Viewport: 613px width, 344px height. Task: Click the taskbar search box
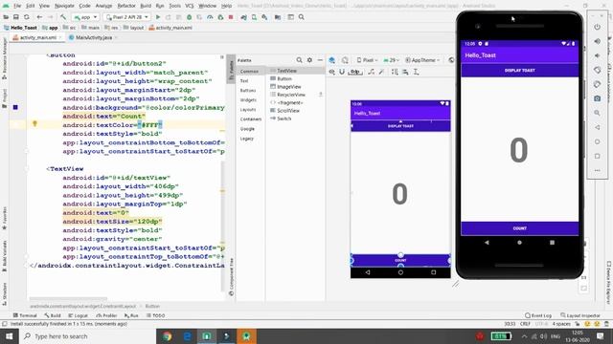[87, 336]
